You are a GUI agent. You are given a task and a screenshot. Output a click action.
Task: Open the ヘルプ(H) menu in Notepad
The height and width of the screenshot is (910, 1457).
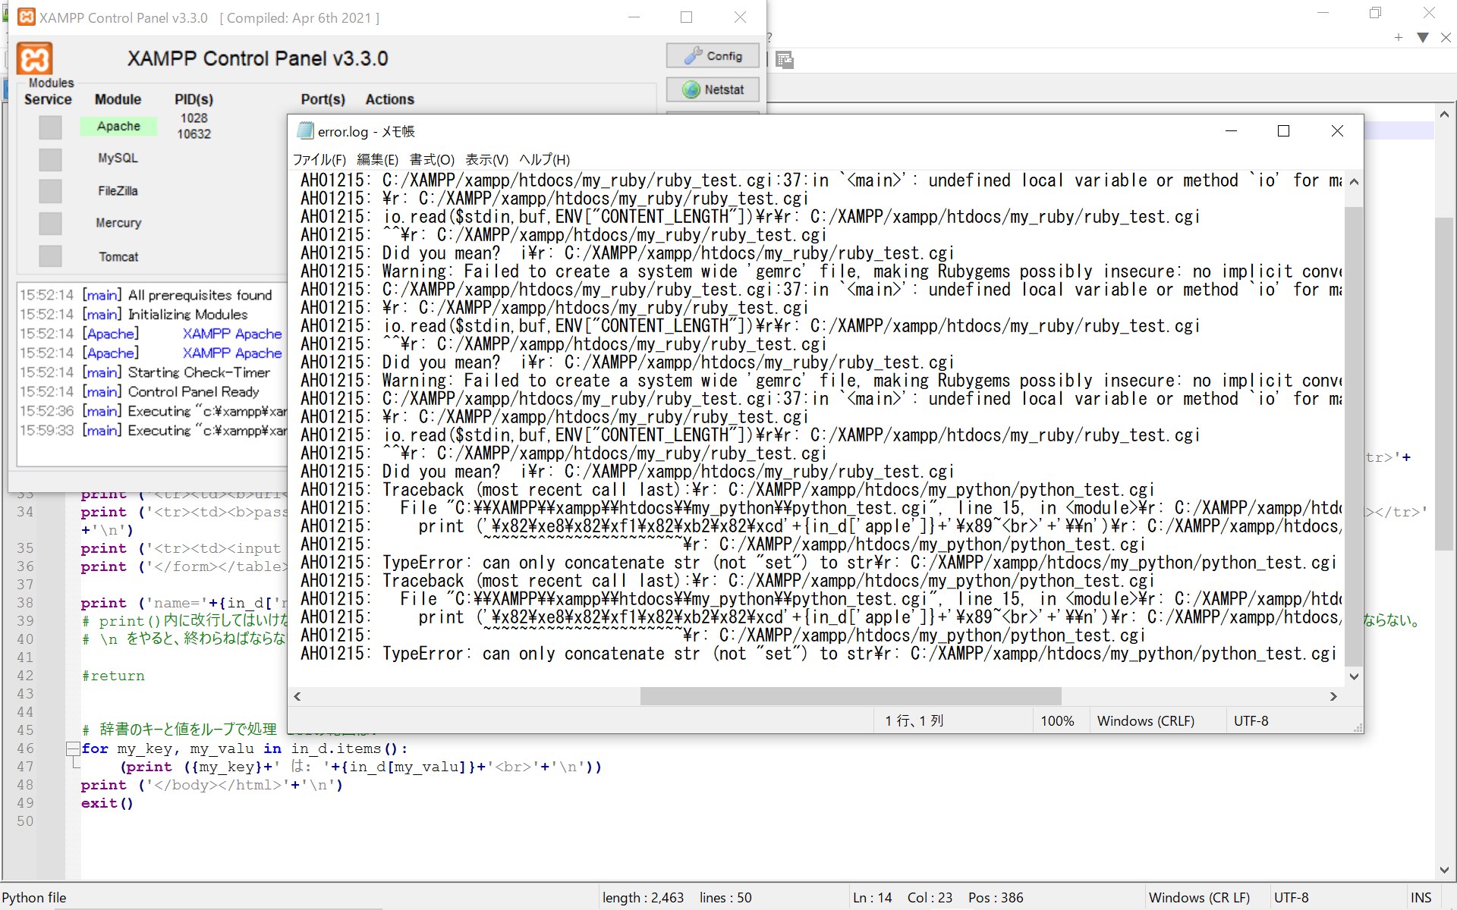(x=544, y=159)
